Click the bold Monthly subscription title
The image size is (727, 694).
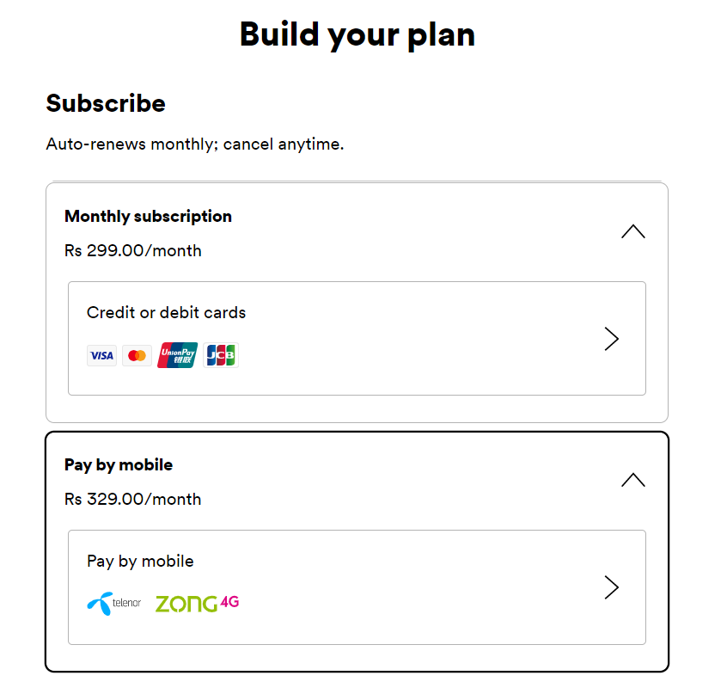click(148, 216)
